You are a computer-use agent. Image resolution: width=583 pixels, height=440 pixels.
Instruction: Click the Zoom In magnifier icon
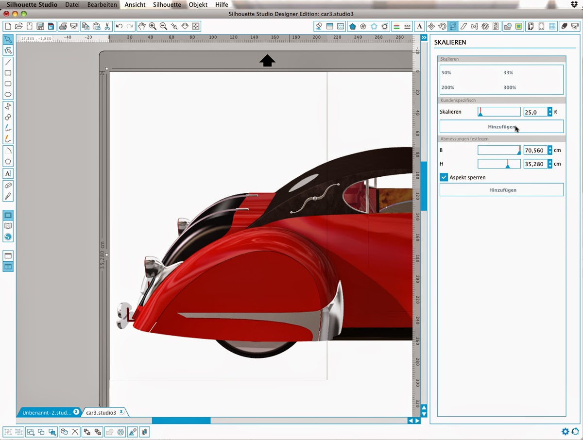(153, 26)
